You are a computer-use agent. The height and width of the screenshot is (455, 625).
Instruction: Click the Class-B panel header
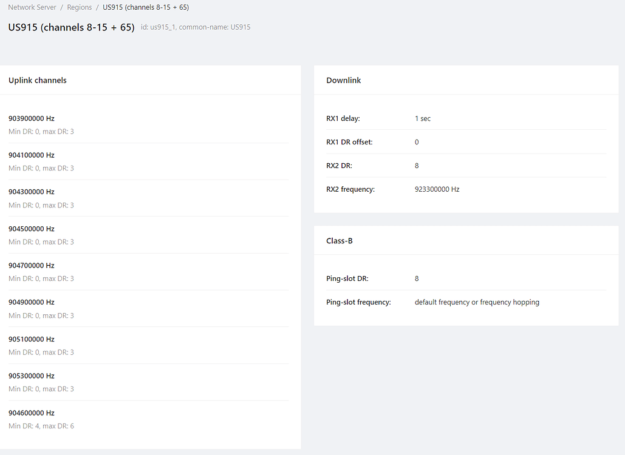click(340, 240)
